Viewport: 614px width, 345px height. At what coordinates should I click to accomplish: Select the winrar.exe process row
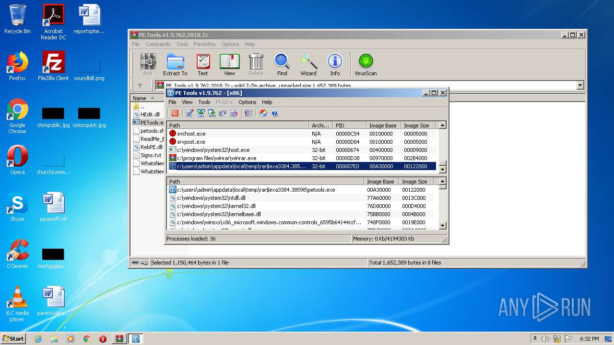coord(302,158)
